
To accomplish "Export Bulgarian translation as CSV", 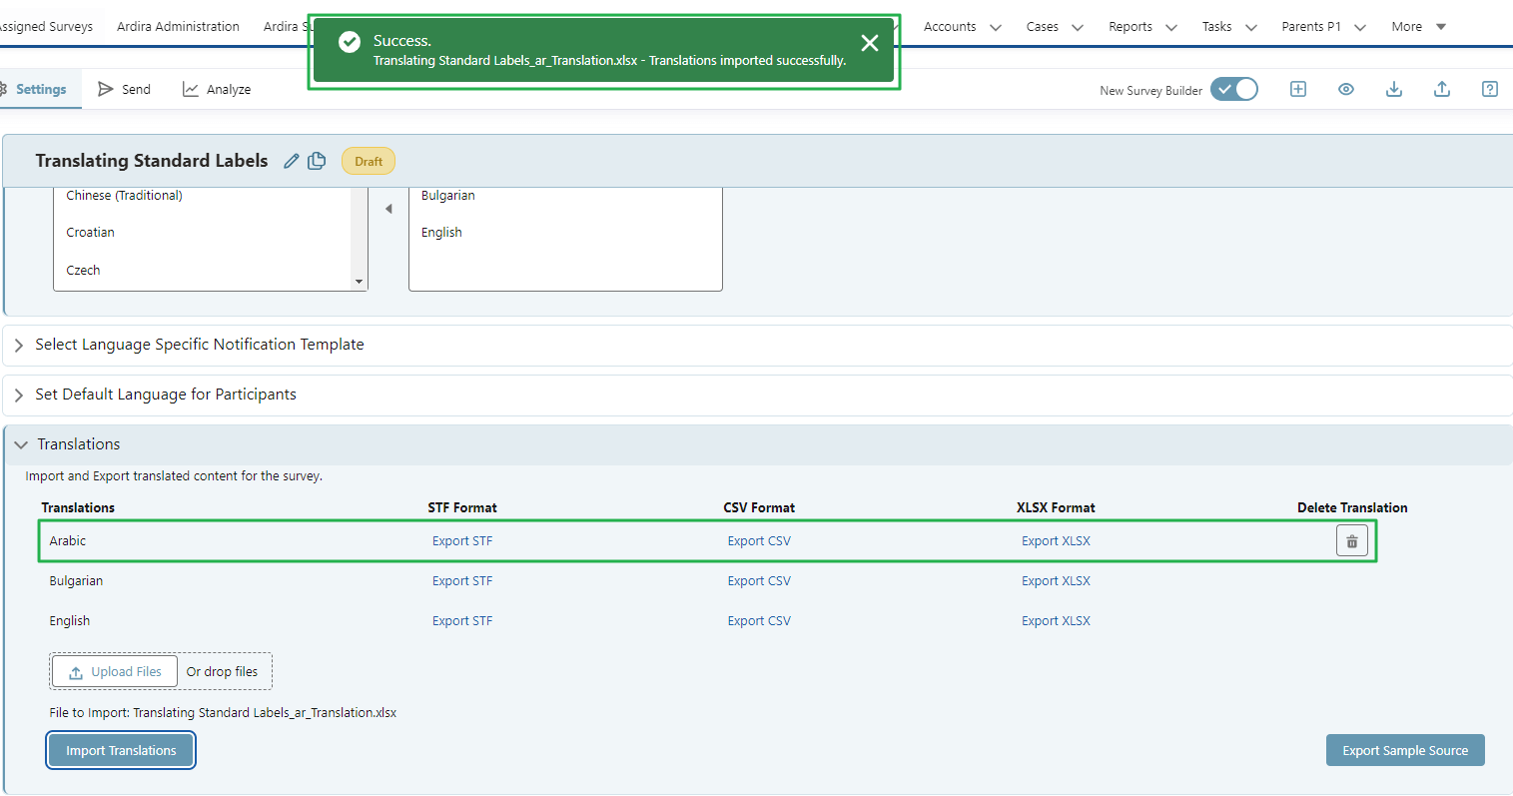I will pyautogui.click(x=759, y=580).
